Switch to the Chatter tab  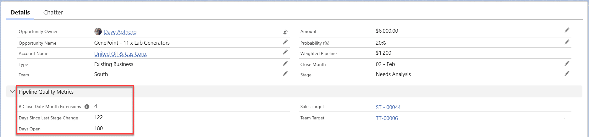pos(53,13)
